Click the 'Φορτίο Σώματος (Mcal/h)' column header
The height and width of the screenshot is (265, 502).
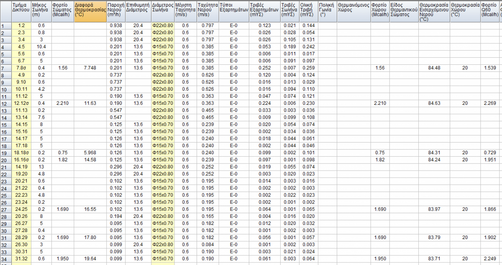pos(63,11)
